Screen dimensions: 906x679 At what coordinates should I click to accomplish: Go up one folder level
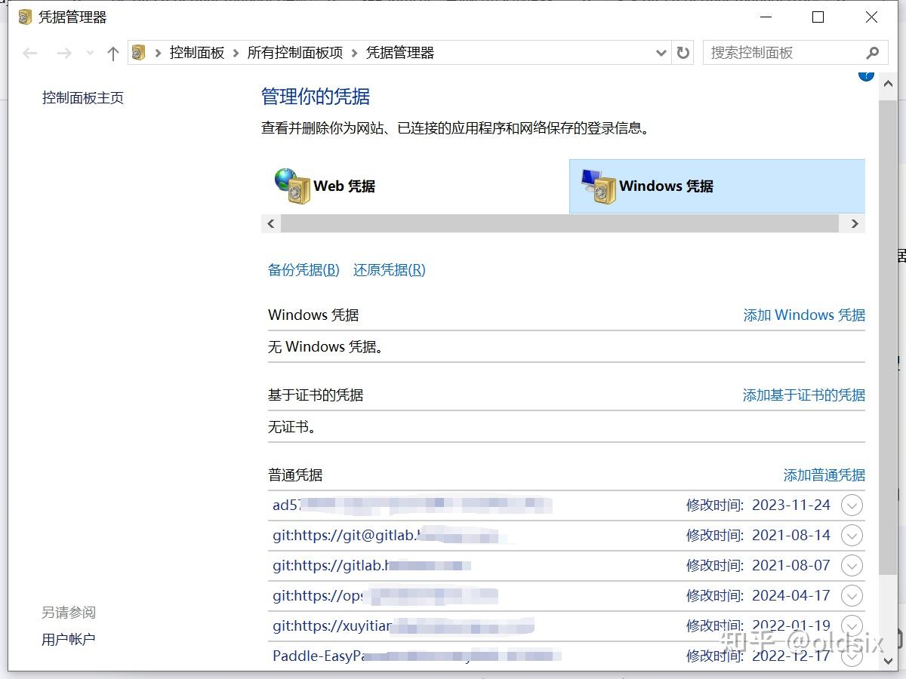(113, 53)
